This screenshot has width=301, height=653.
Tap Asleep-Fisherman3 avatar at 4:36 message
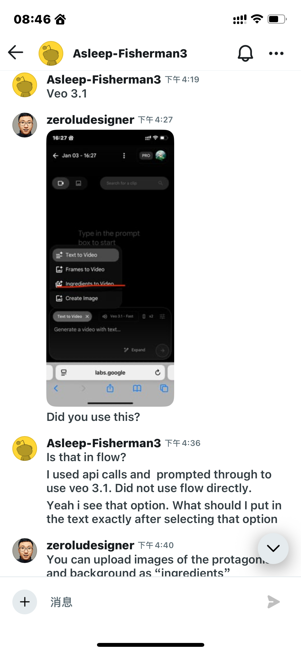click(x=25, y=448)
